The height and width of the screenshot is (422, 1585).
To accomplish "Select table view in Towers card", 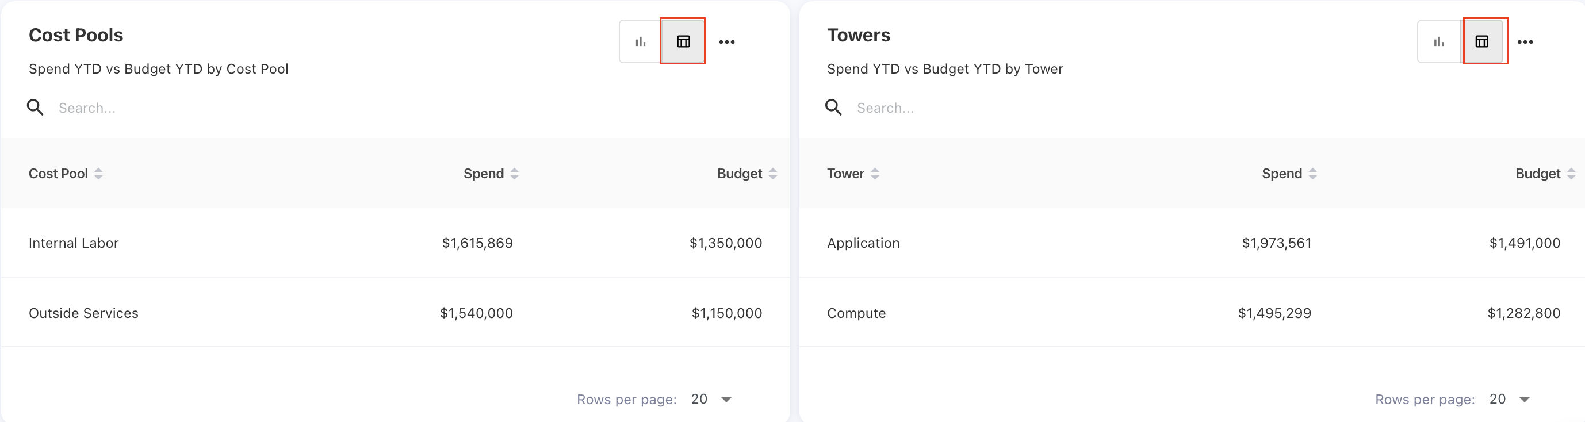I will (x=1481, y=42).
